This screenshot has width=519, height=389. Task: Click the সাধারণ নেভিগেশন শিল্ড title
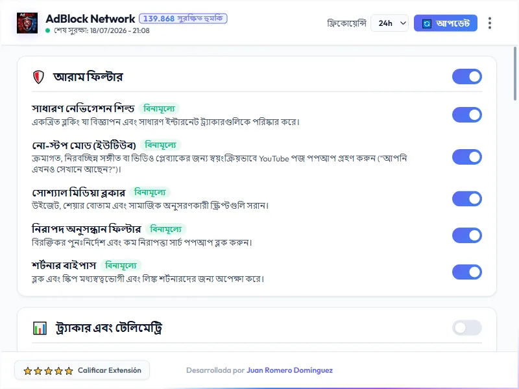tap(83, 108)
